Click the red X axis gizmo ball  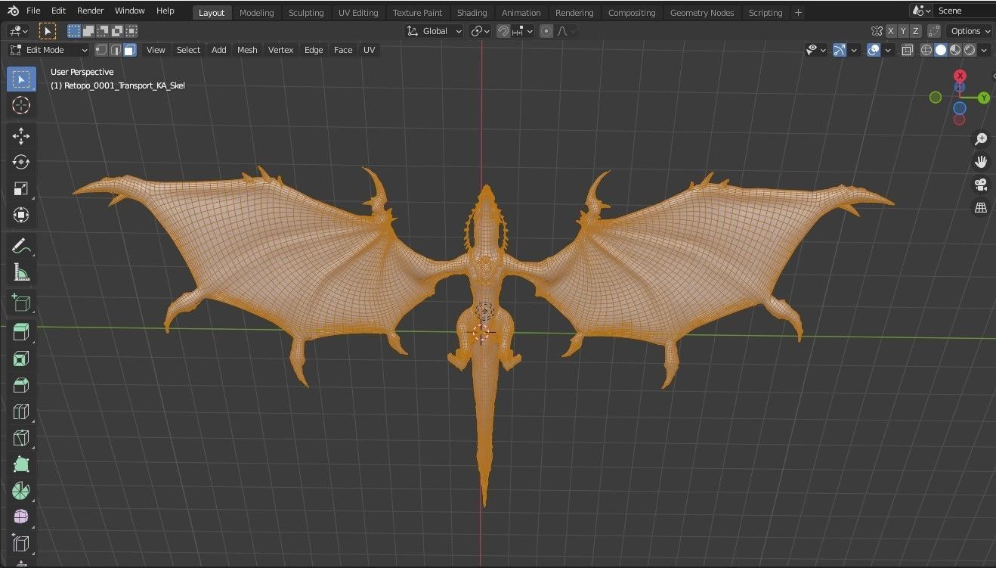[x=960, y=76]
